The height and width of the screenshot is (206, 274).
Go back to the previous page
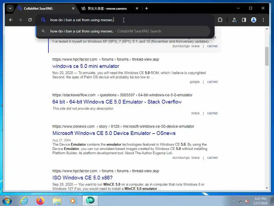tap(11, 20)
